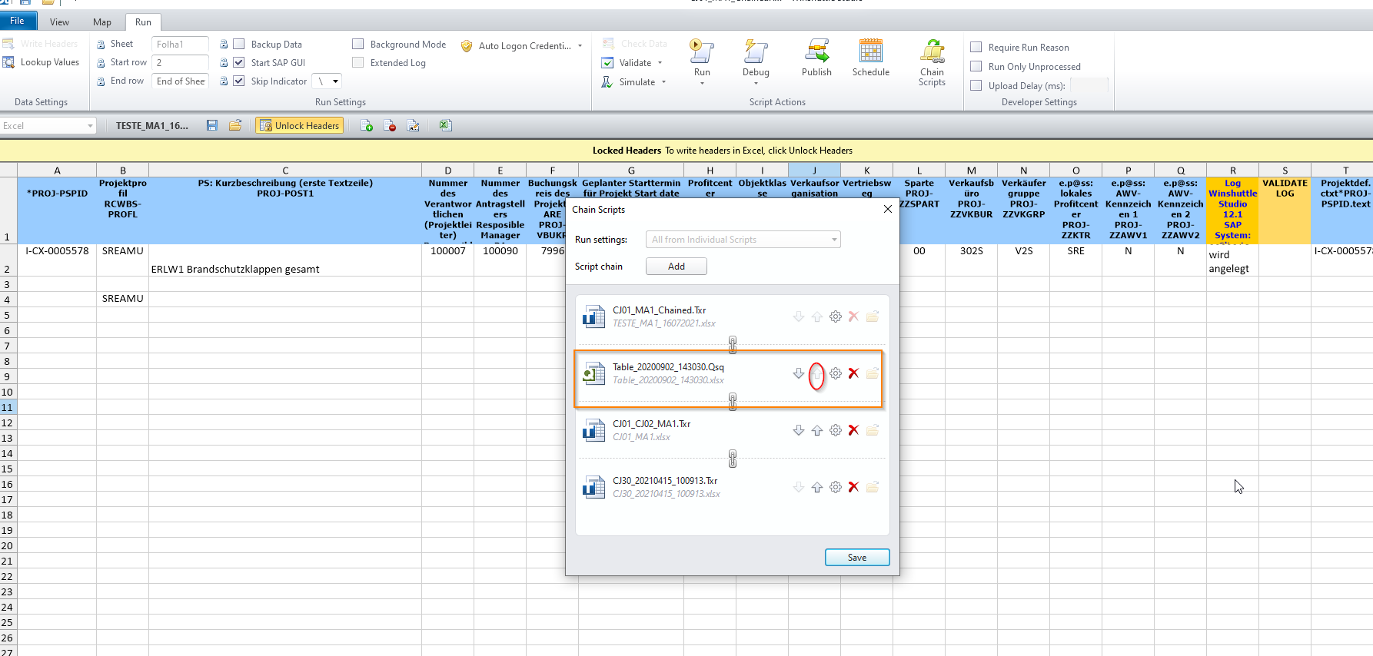Enable the Backup Data checkbox
Screen dimensions: 1373x656
239,45
